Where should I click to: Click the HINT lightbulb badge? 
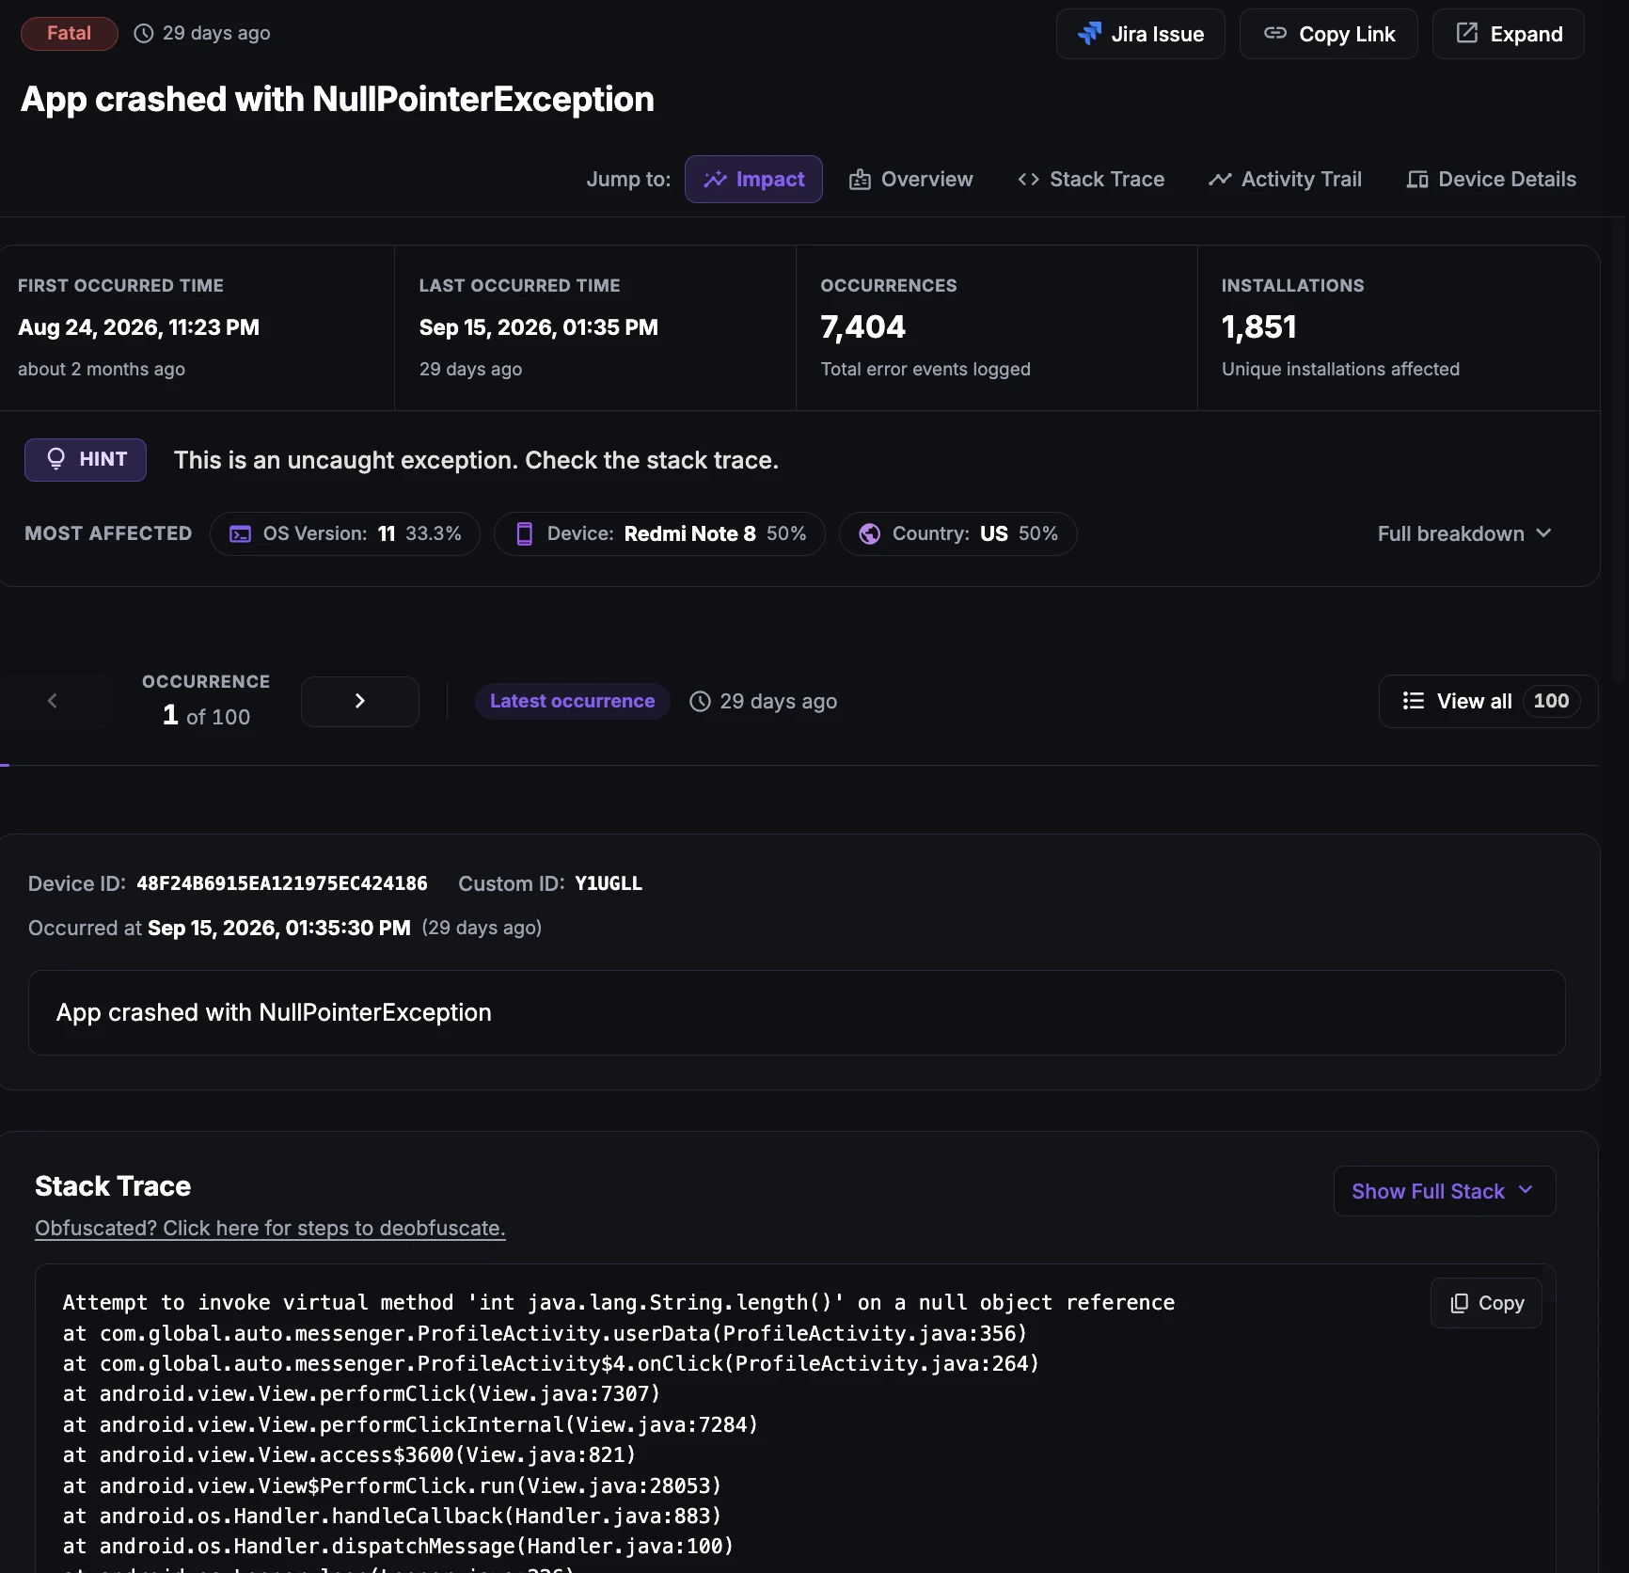coord(86,459)
